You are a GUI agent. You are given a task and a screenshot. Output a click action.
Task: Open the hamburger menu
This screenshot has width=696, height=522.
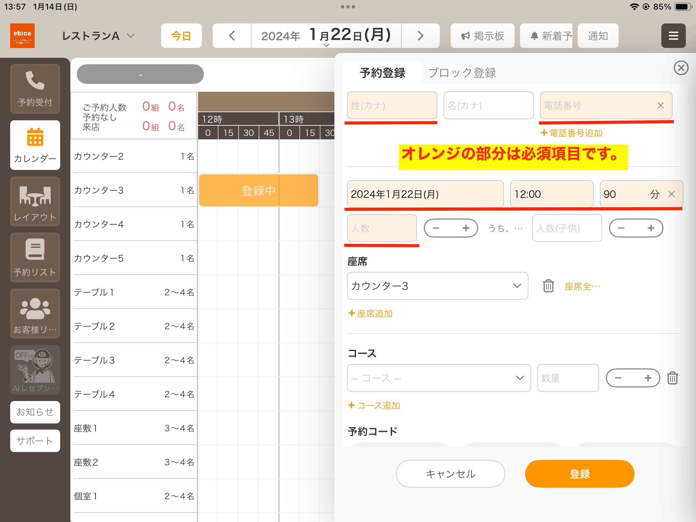point(673,36)
